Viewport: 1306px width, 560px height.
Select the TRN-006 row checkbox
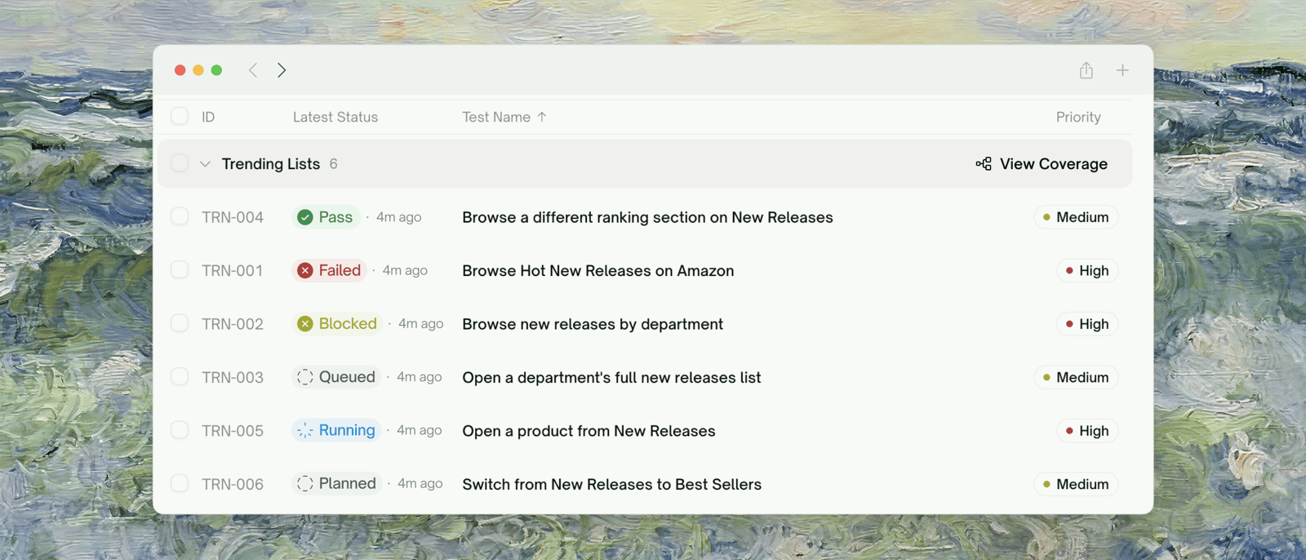[x=180, y=483]
